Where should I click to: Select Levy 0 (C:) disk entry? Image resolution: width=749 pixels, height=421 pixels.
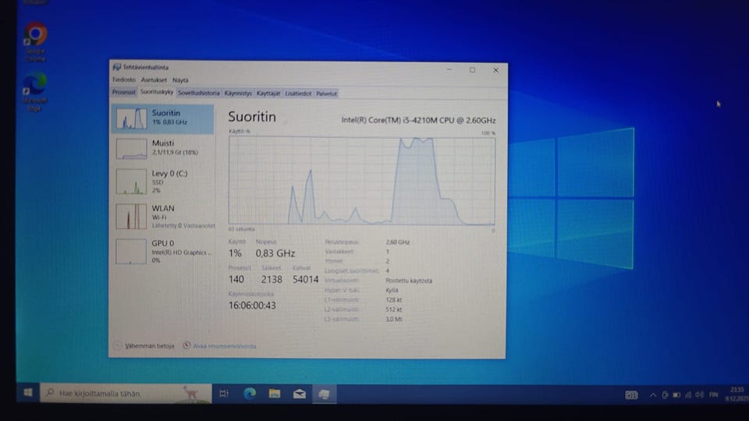tap(163, 182)
